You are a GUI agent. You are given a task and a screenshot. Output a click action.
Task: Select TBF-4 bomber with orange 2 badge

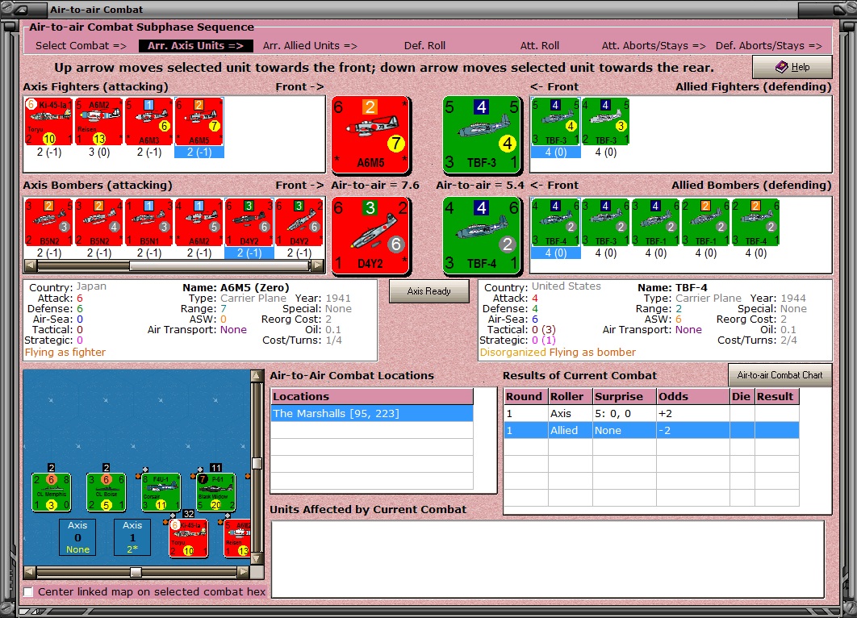pyautogui.click(x=756, y=223)
